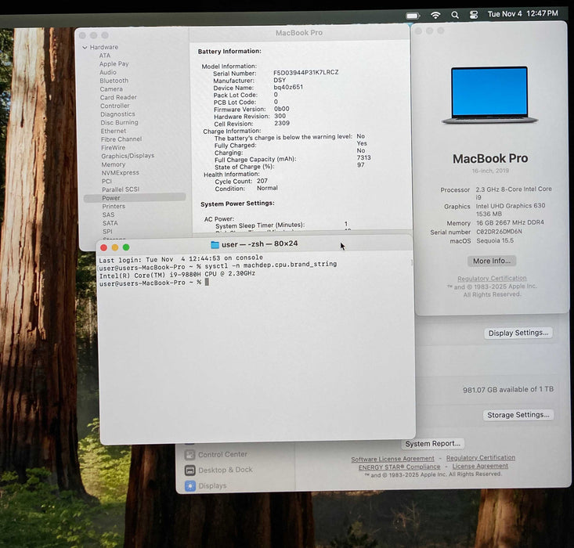
Task: Click the Desktop & Dock label in Settings
Action: 226,470
